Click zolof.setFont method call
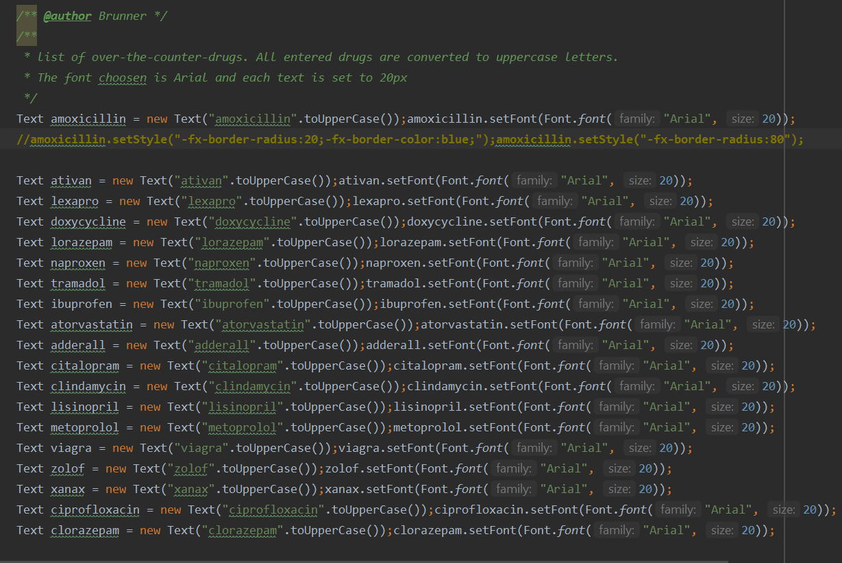This screenshot has height=563, width=842. click(369, 468)
